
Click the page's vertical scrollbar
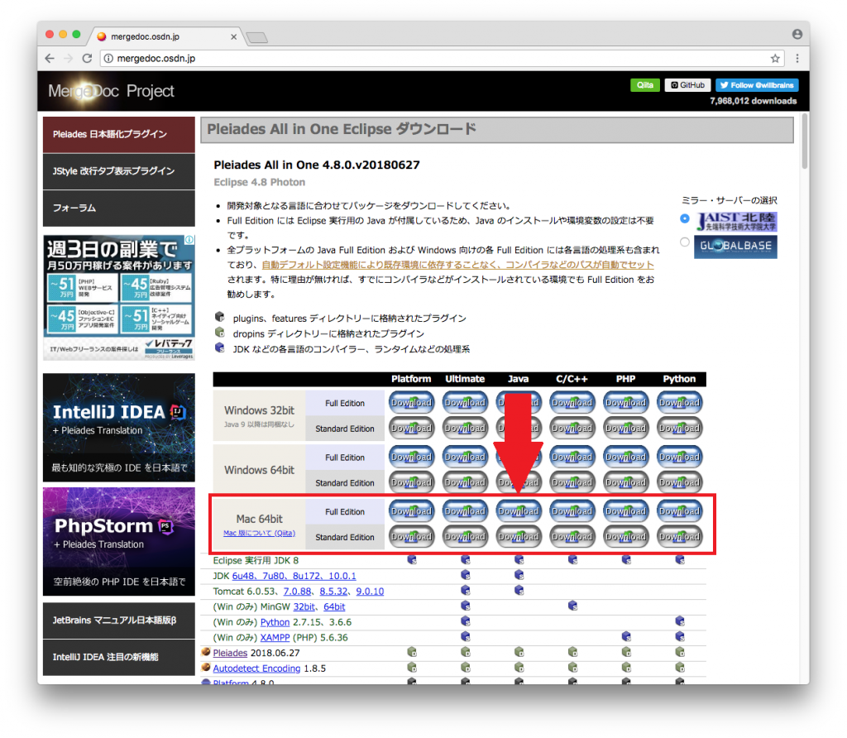click(x=804, y=141)
